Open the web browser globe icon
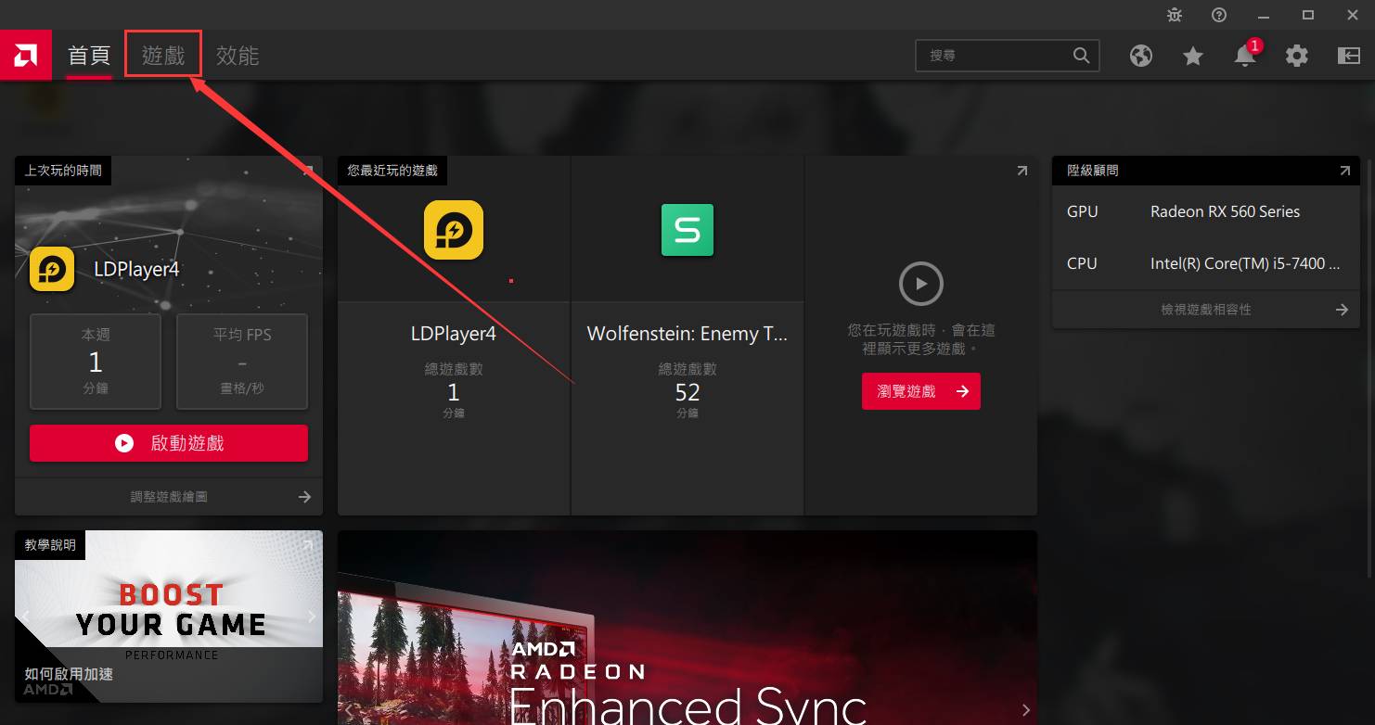 (x=1141, y=56)
